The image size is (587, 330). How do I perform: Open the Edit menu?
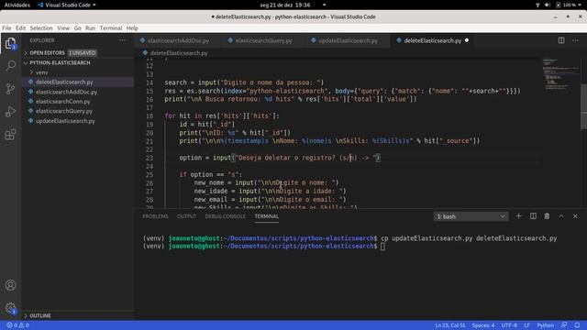point(20,28)
